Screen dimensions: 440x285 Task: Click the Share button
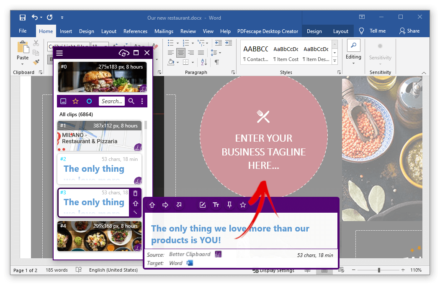(x=410, y=31)
